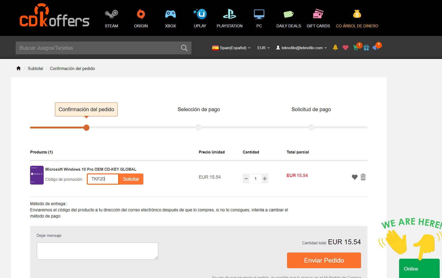This screenshot has width=442, height=278.
Task: Open the shopping cart icon
Action: pos(356,47)
